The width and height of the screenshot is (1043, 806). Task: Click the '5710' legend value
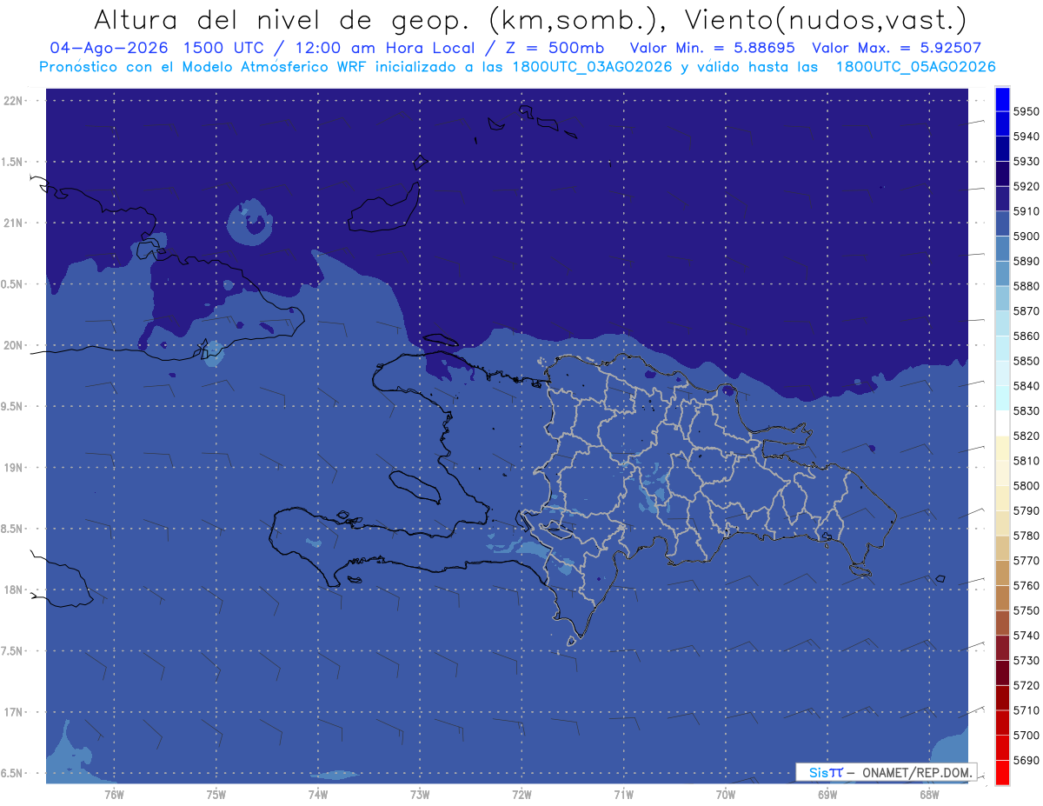1026,710
